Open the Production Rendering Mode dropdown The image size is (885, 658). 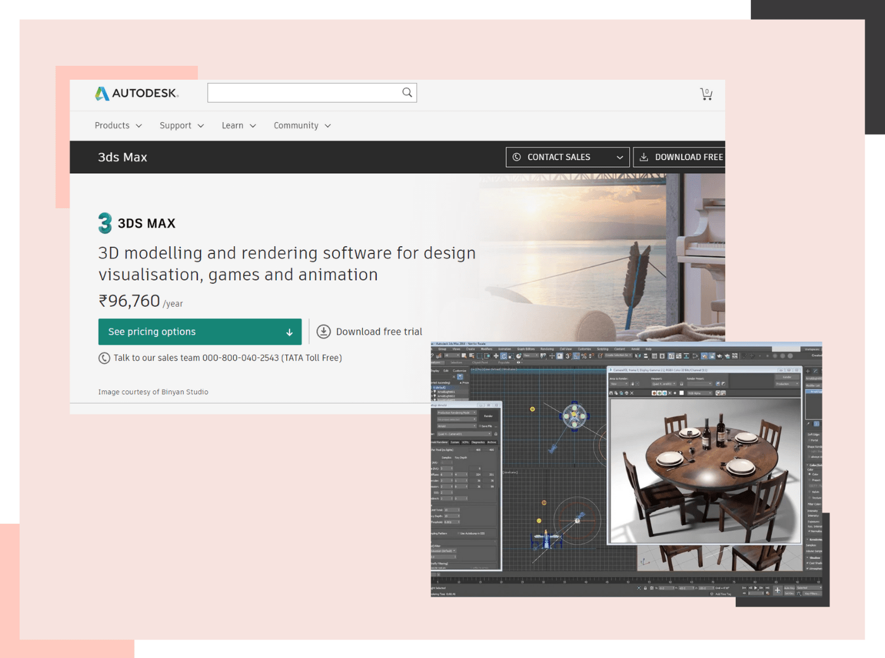[456, 412]
